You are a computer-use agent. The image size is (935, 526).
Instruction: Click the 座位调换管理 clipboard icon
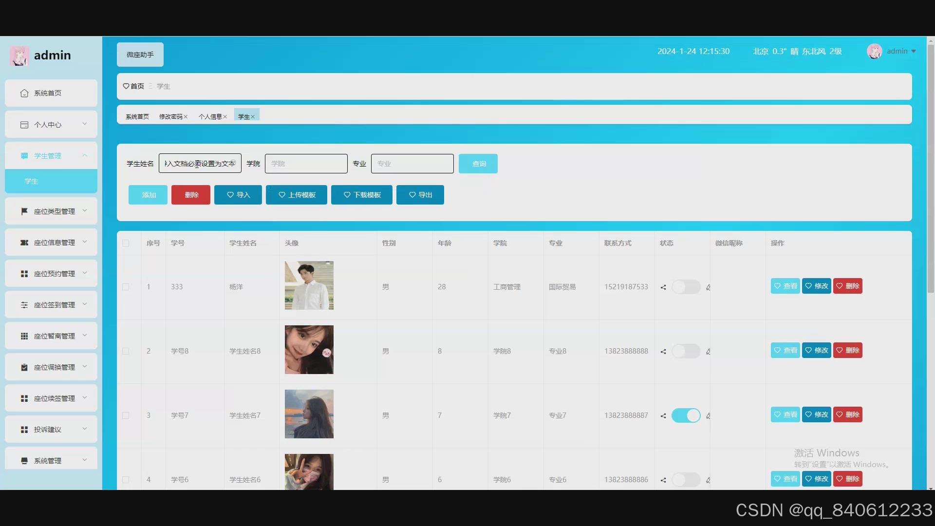point(24,367)
